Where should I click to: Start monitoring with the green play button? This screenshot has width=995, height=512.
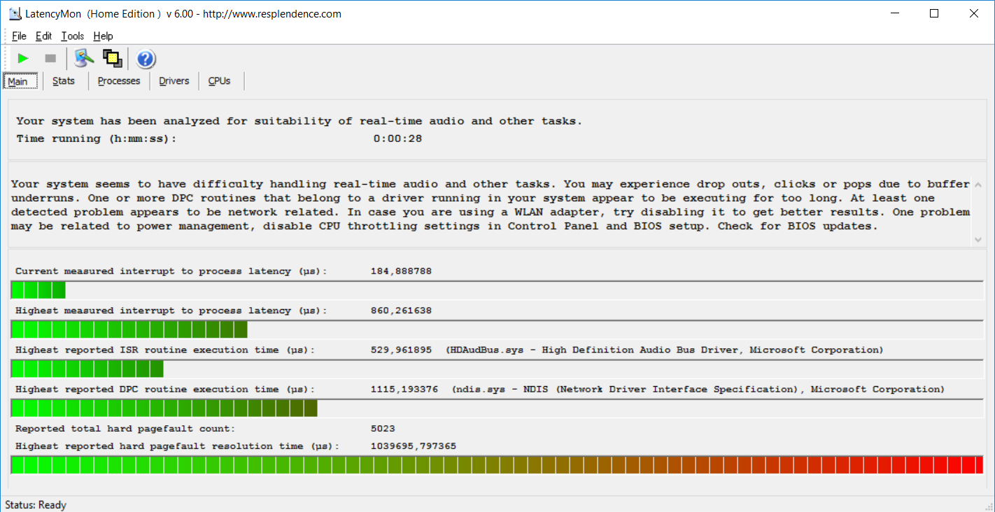23,59
